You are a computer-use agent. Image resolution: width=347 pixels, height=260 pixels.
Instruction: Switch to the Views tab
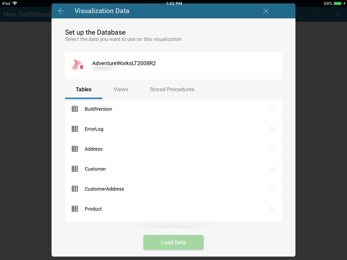click(121, 89)
